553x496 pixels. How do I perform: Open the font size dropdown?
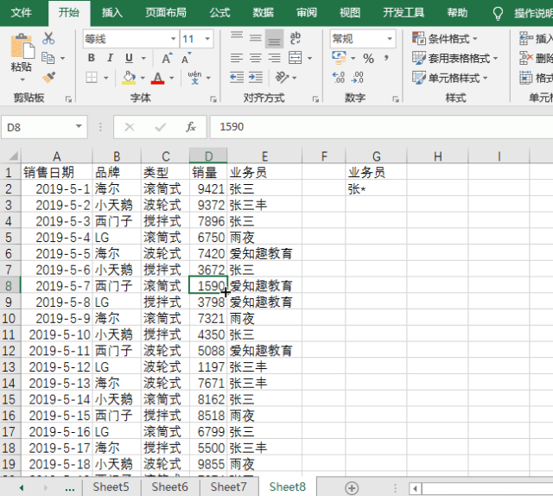coord(207,39)
